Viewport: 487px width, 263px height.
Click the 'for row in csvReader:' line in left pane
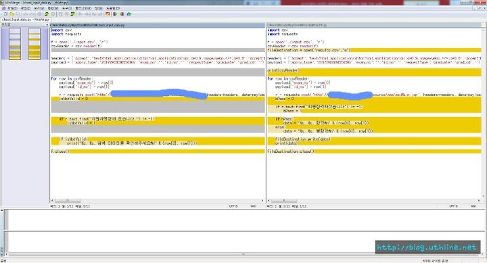point(72,78)
